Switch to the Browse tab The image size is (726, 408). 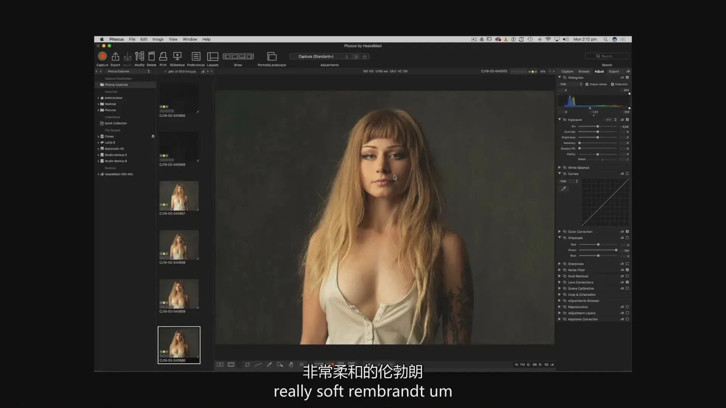click(x=583, y=71)
